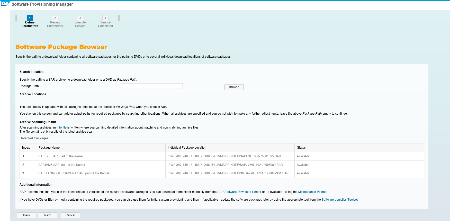This screenshot has height=221, width=450.
Task: Click SMDA720_SP04_1-80002931.SAR location cell
Action: pyautogui.click(x=230, y=173)
